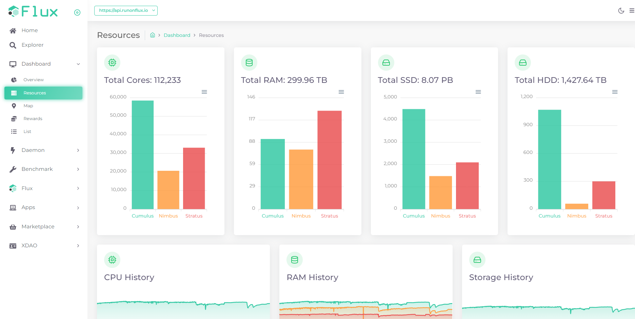Click the XDAO ID card icon
Viewport: 635px width, 319px height.
(13, 246)
